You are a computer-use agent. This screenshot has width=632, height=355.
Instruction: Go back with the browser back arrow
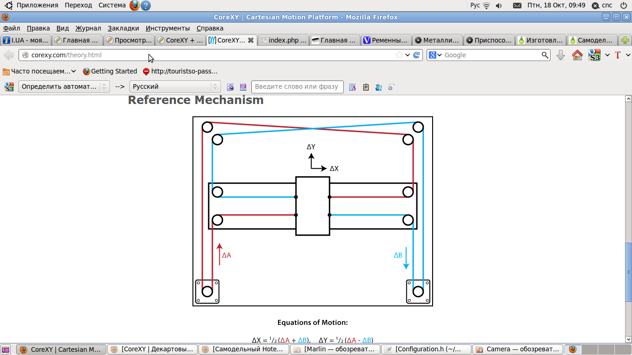[8, 55]
